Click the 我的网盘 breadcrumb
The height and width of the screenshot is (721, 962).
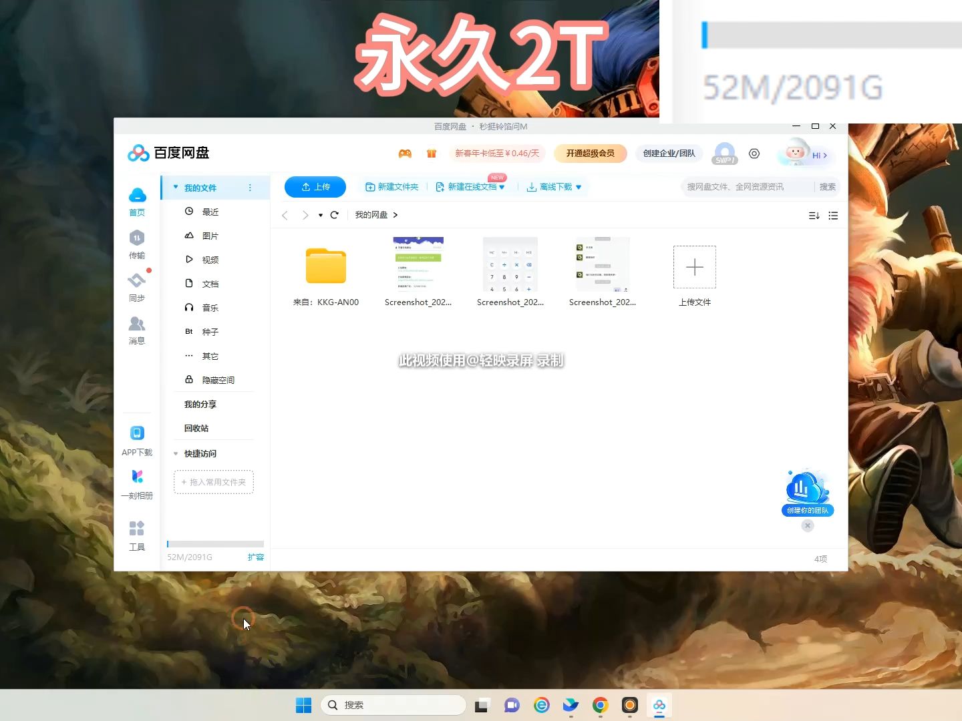[x=371, y=215]
